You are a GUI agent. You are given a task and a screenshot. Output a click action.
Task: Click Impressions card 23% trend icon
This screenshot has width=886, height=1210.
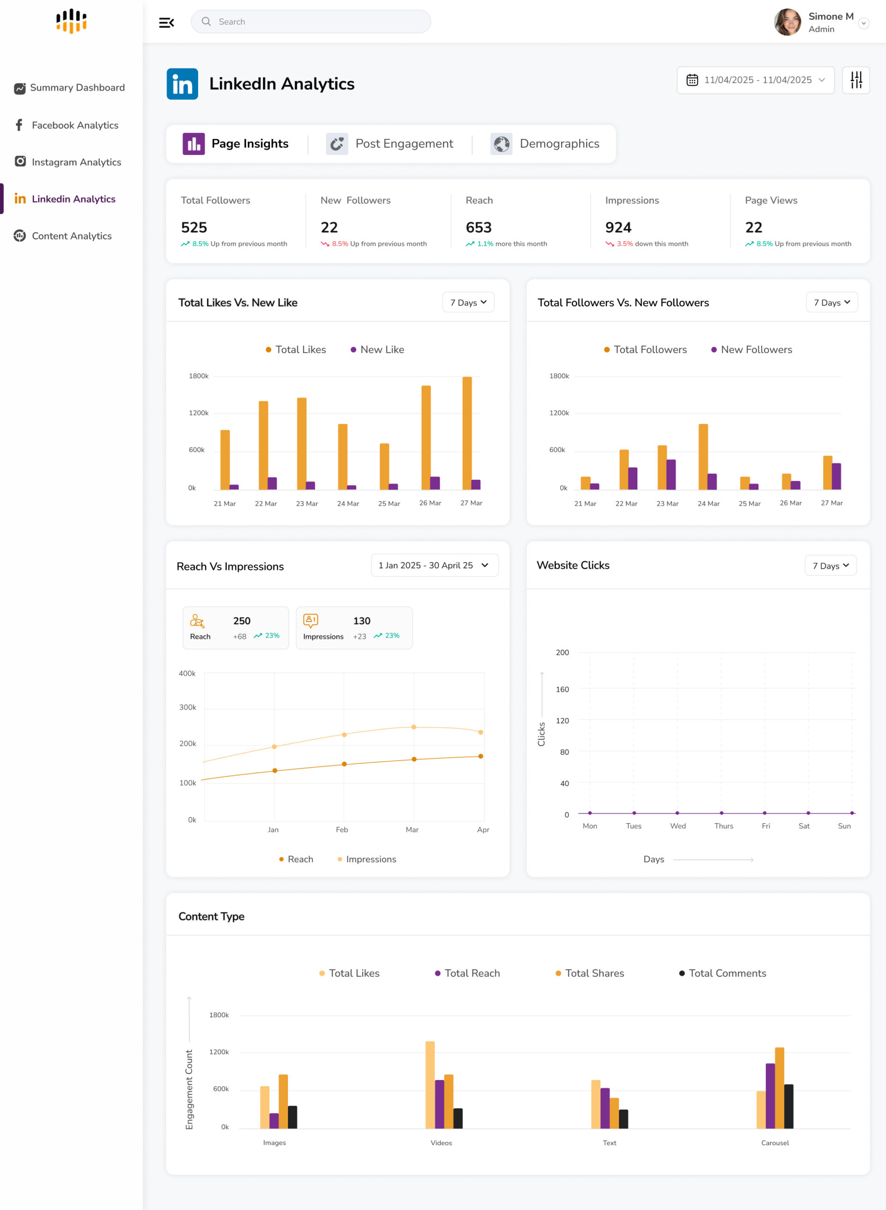tap(378, 636)
